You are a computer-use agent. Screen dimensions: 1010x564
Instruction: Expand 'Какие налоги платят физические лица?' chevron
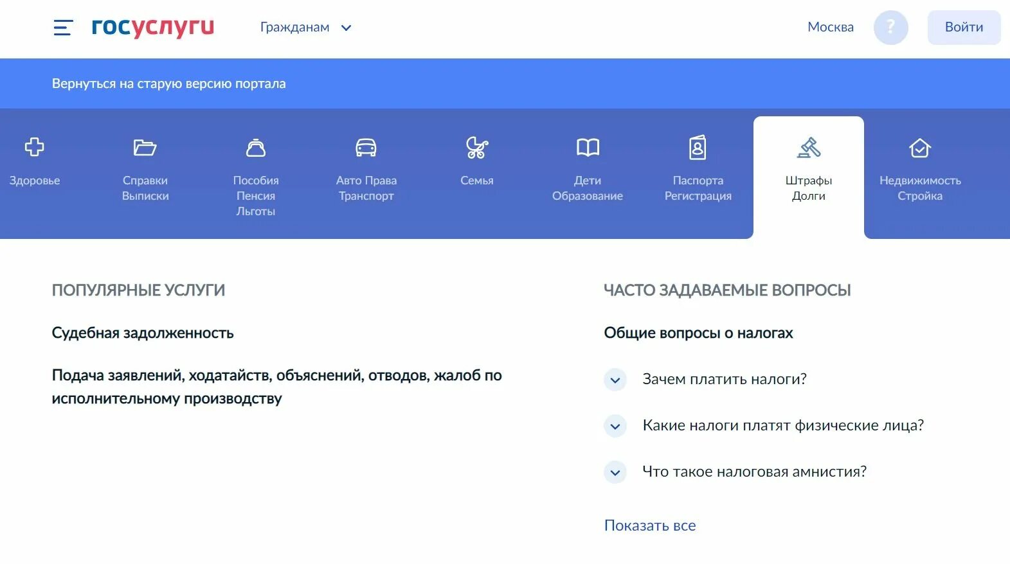(x=615, y=426)
